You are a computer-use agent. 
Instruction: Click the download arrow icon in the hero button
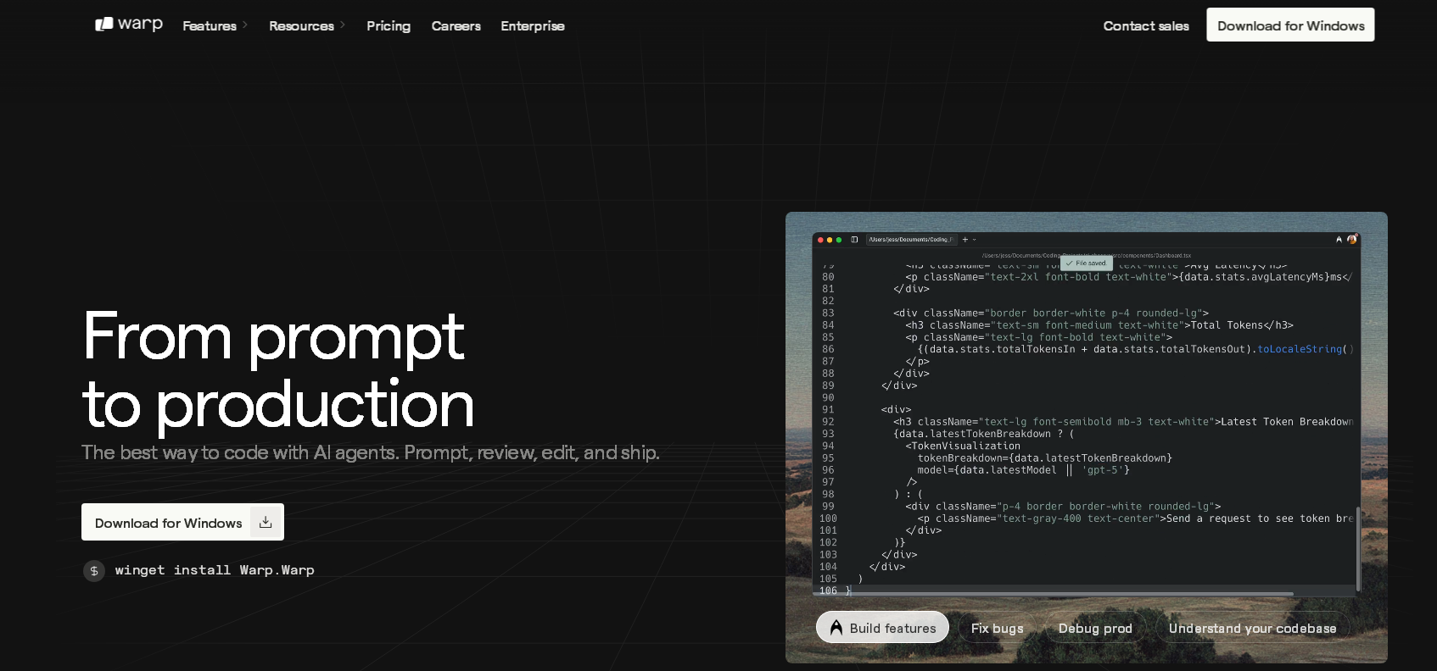266,522
